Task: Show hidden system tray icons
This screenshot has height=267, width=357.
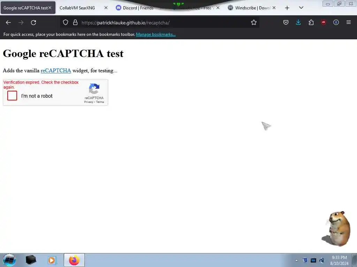Action: pyautogui.click(x=296, y=260)
